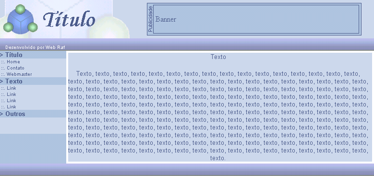Click the vertical Publicidade label

pos(150,19)
